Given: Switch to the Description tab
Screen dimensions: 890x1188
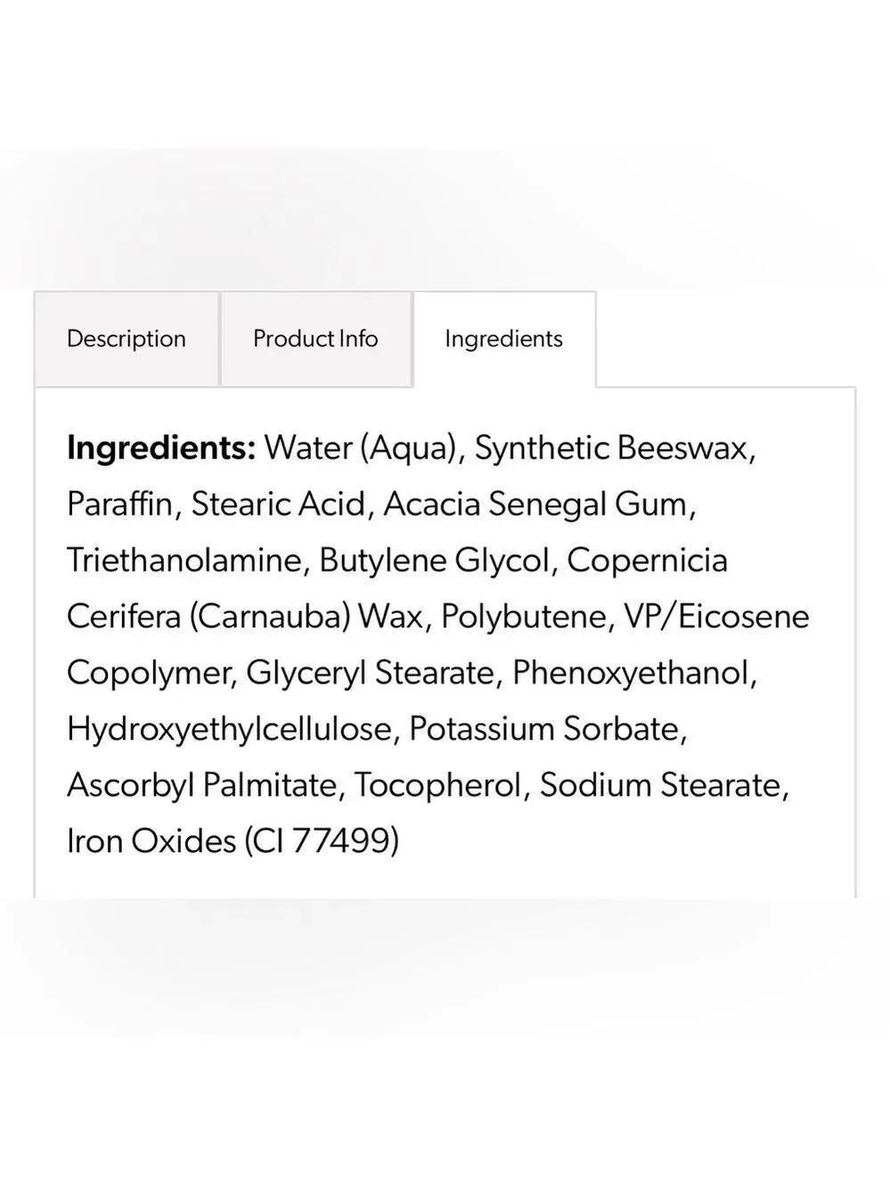Looking at the screenshot, I should (127, 339).
